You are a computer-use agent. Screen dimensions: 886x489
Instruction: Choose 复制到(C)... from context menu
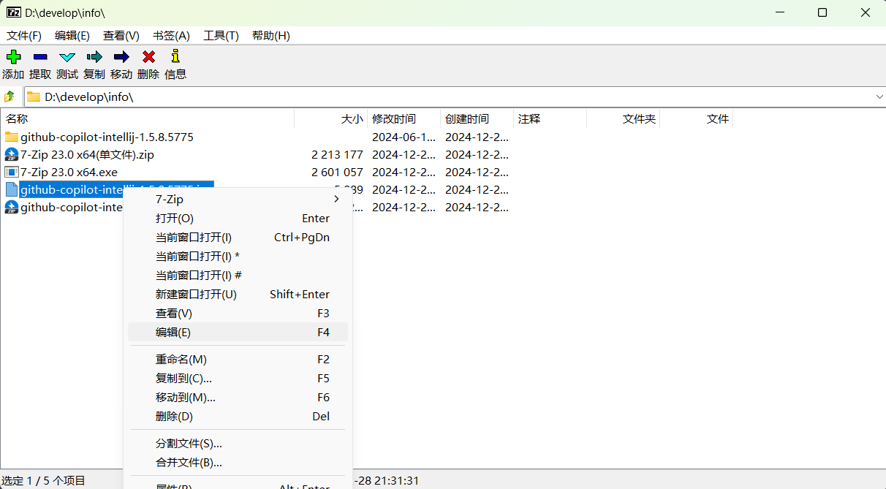(238, 378)
